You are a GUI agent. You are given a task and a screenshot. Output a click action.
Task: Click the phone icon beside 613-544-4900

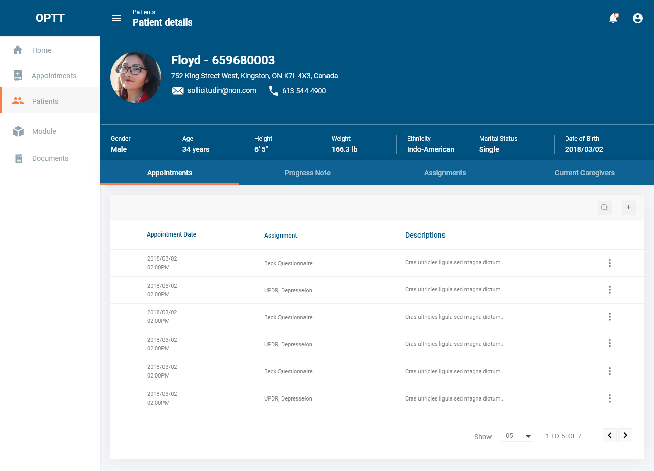274,91
